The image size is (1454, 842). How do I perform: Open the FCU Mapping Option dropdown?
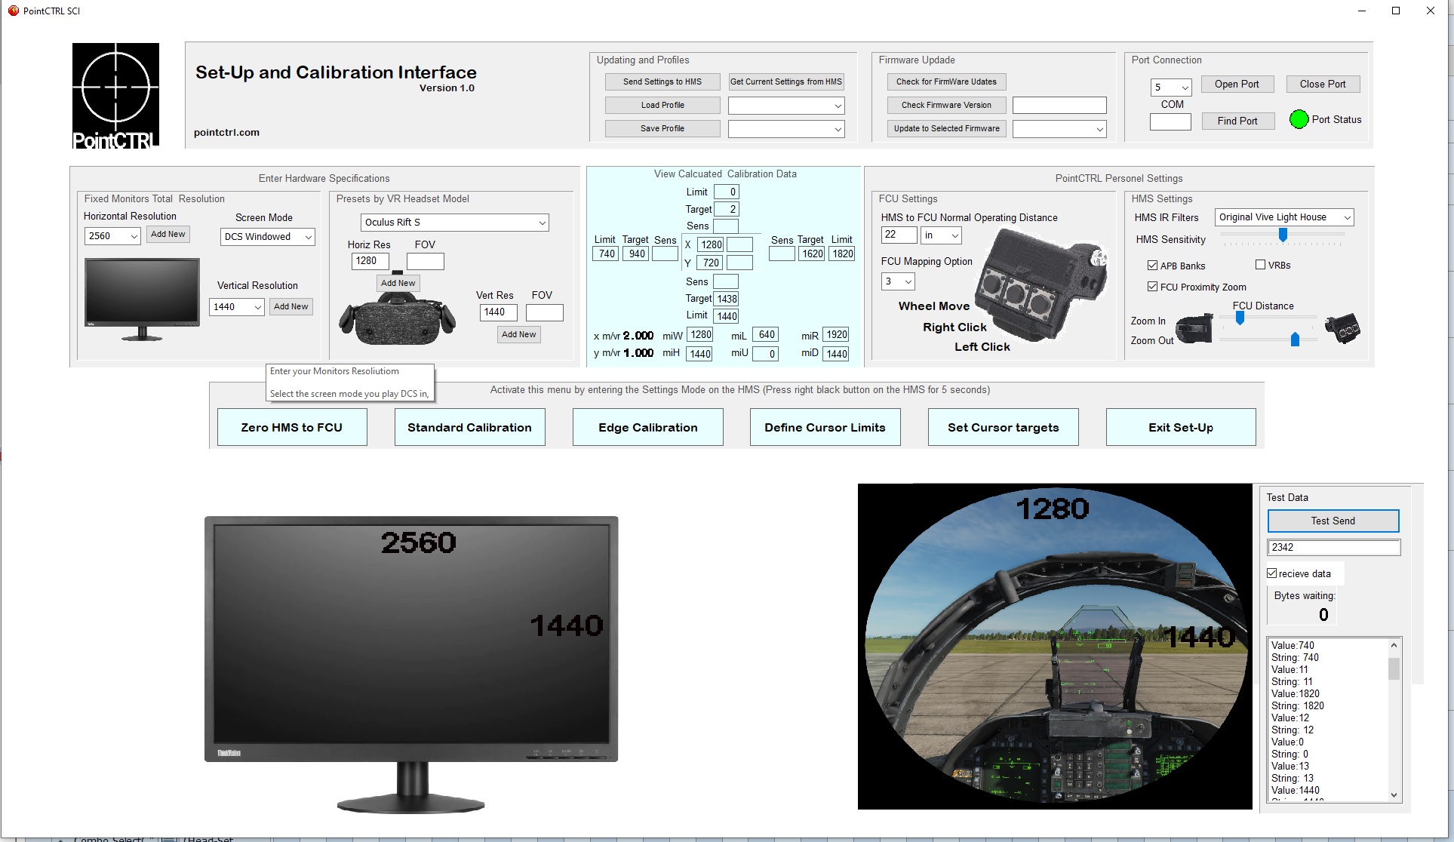pyautogui.click(x=898, y=281)
